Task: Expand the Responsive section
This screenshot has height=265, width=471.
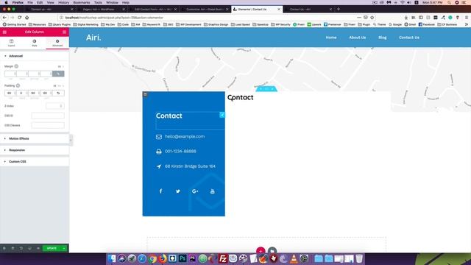Action: coord(35,150)
